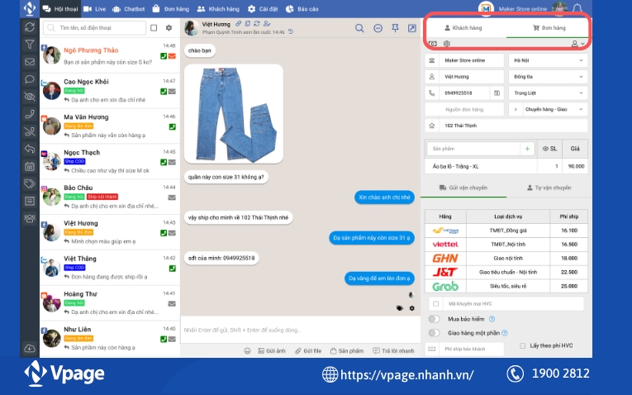Click the help icon beside Mua bảo hiểm
The height and width of the screenshot is (395, 632).
point(492,319)
